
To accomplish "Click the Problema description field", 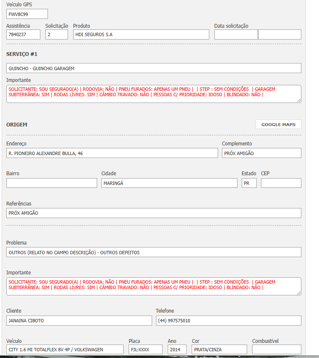I will [x=153, y=252].
